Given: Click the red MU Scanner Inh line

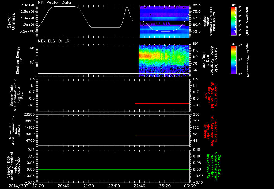Looking at the screenshot, I should [162, 103].
